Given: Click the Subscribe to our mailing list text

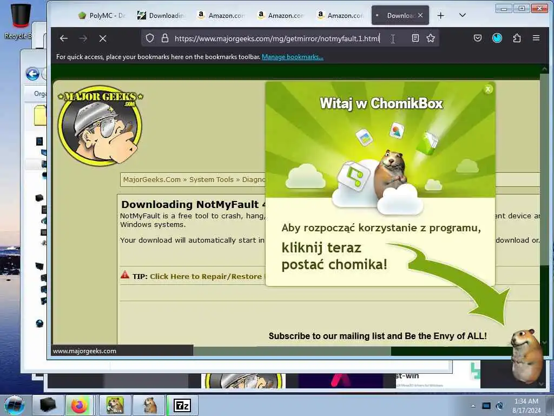Looking at the screenshot, I should [378, 336].
